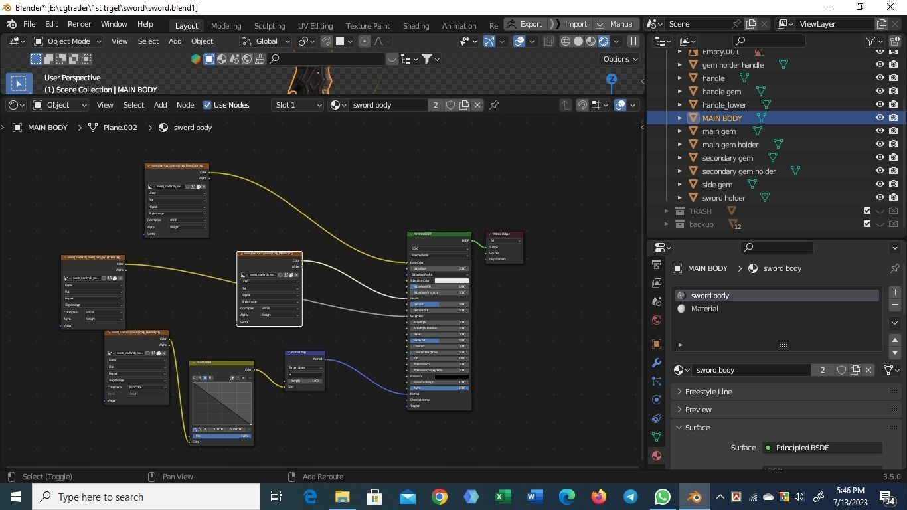
Task: Open the viewport Options button
Action: (x=620, y=59)
